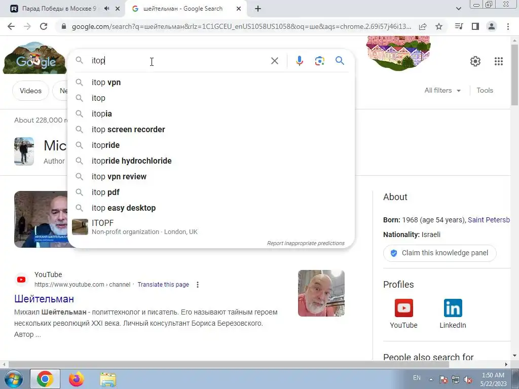Open the video thumbnail with bearded man

tap(41, 219)
